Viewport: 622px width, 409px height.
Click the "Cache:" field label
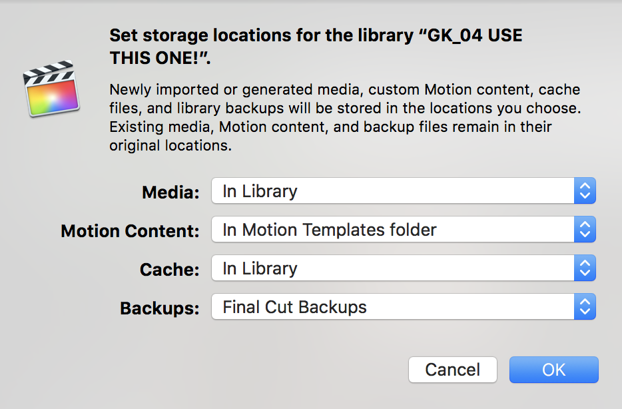coord(169,270)
